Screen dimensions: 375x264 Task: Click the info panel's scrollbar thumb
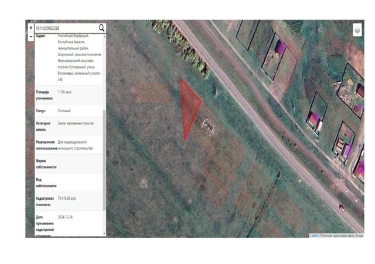[104, 160]
